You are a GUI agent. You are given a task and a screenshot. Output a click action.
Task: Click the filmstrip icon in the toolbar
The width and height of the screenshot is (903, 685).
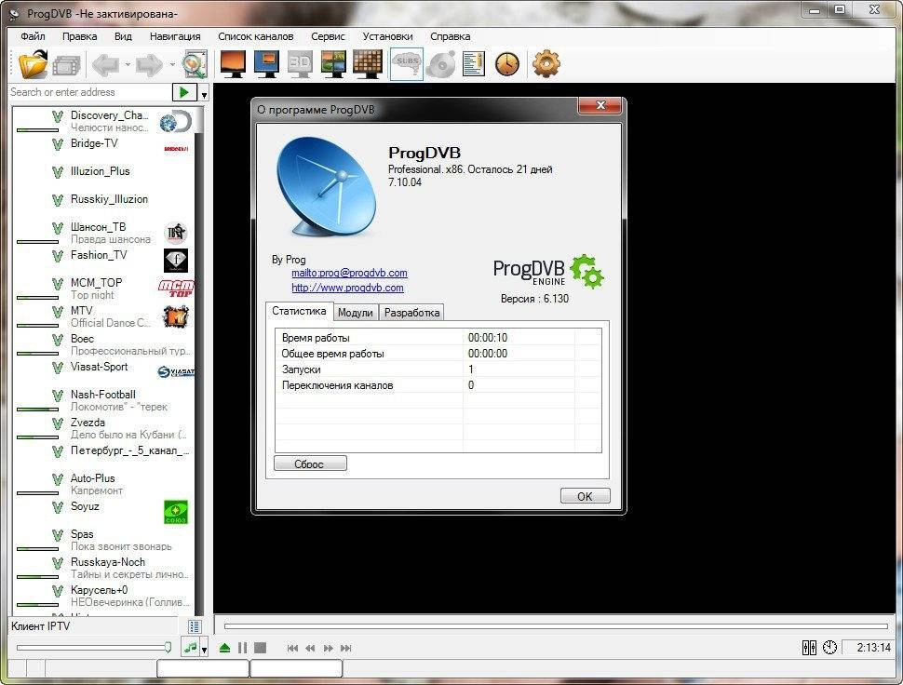(66, 64)
